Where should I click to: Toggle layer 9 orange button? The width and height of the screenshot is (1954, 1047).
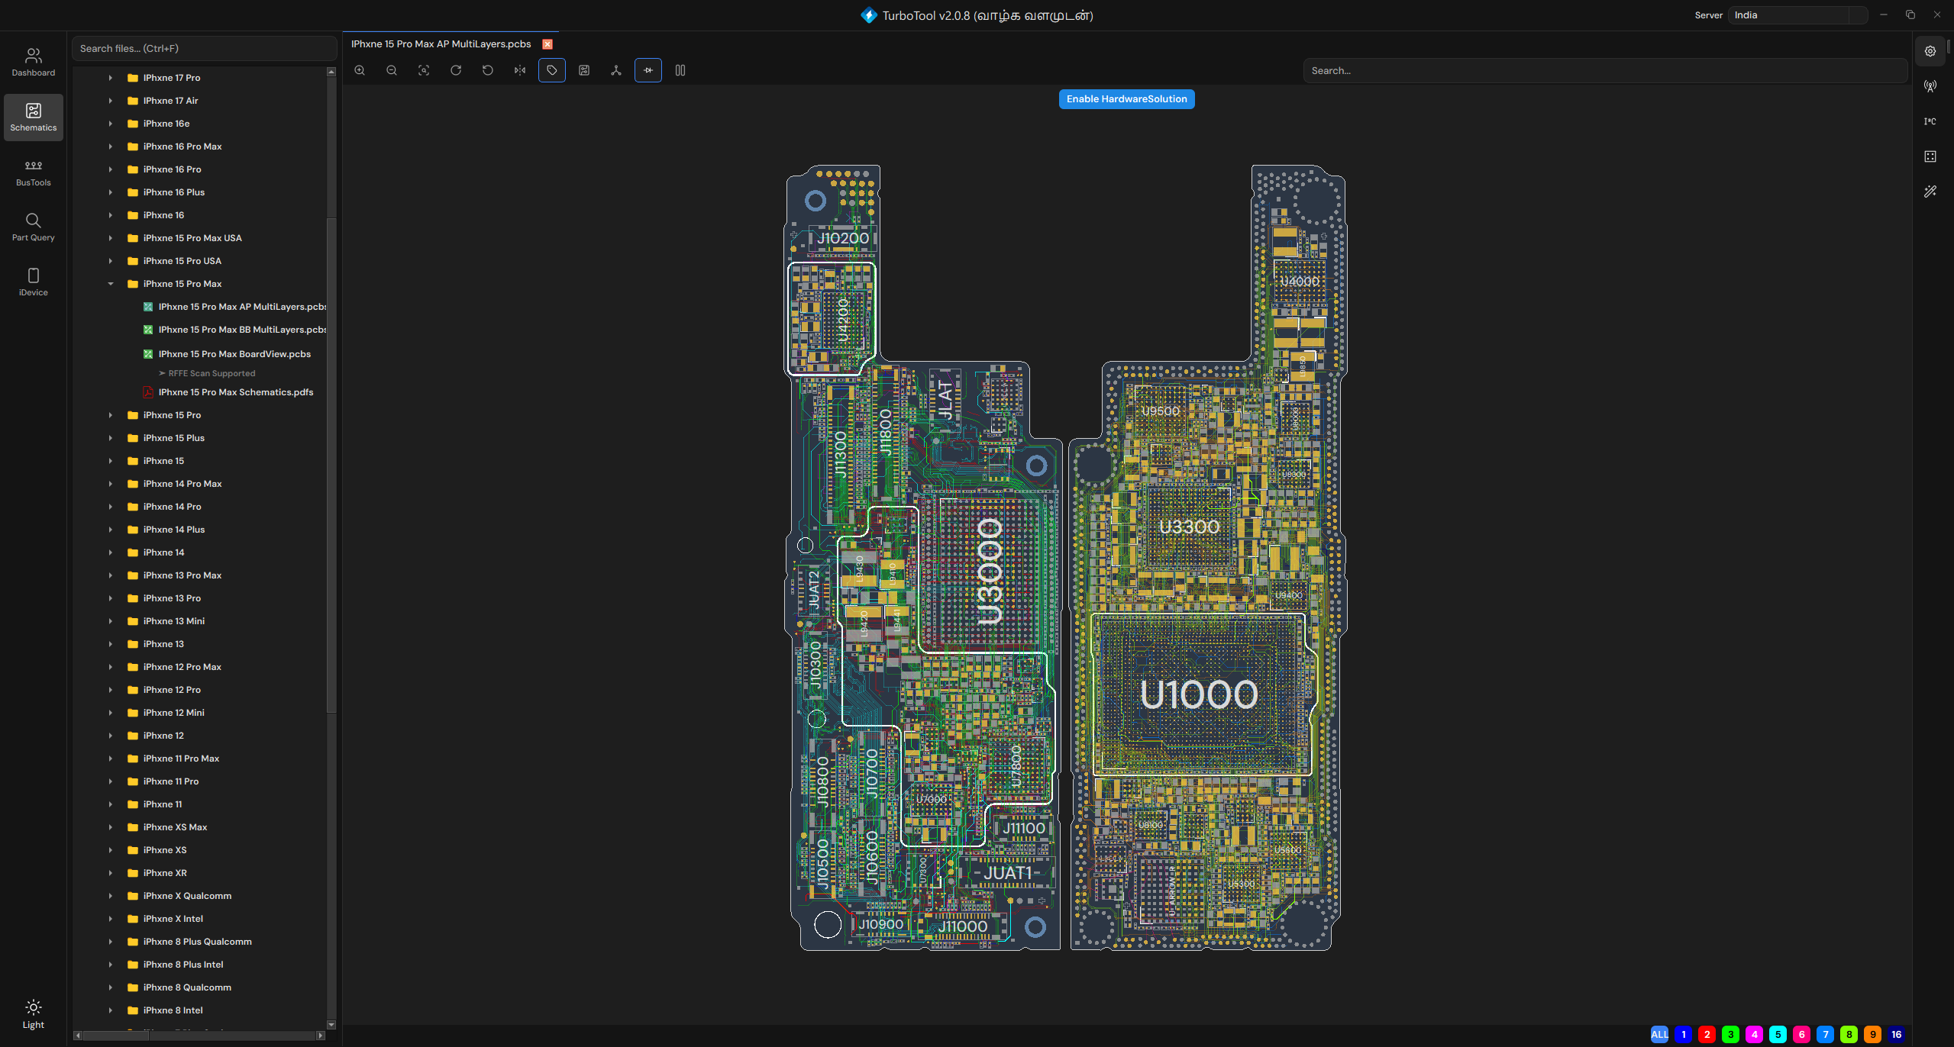tap(1872, 1035)
